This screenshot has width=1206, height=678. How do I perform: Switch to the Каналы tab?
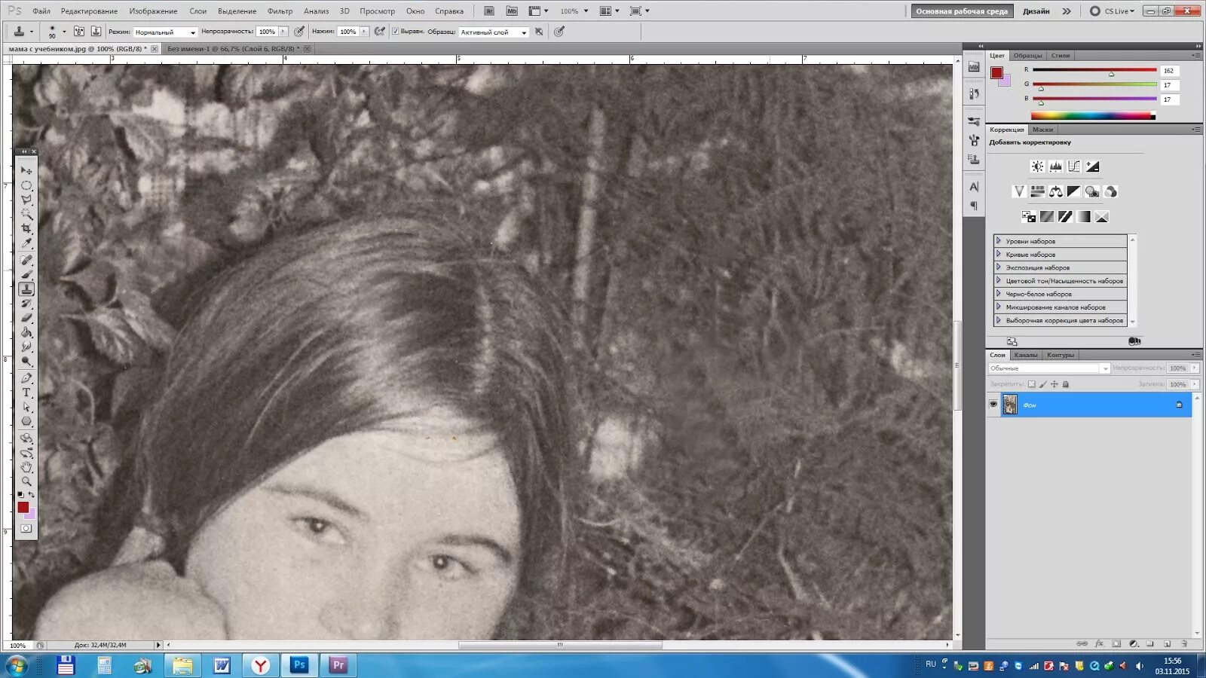click(x=1026, y=355)
